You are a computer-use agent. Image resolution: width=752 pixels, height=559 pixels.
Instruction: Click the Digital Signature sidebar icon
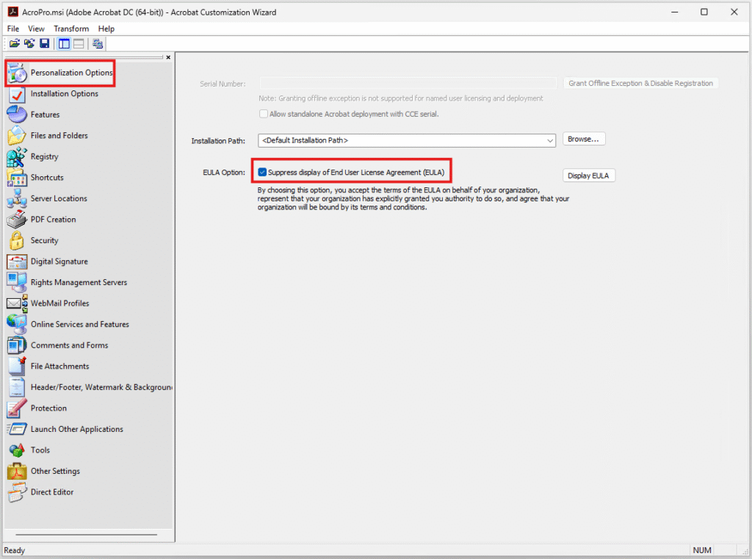coord(17,262)
